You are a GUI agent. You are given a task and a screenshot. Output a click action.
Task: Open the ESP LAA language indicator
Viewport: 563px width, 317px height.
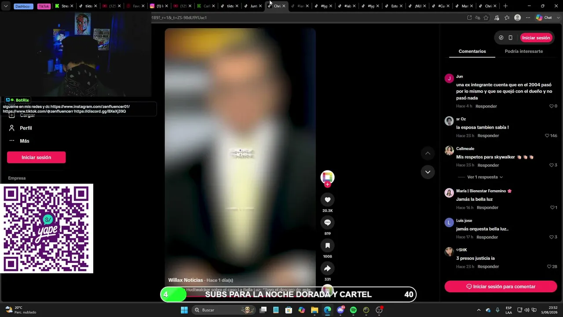(x=509, y=310)
